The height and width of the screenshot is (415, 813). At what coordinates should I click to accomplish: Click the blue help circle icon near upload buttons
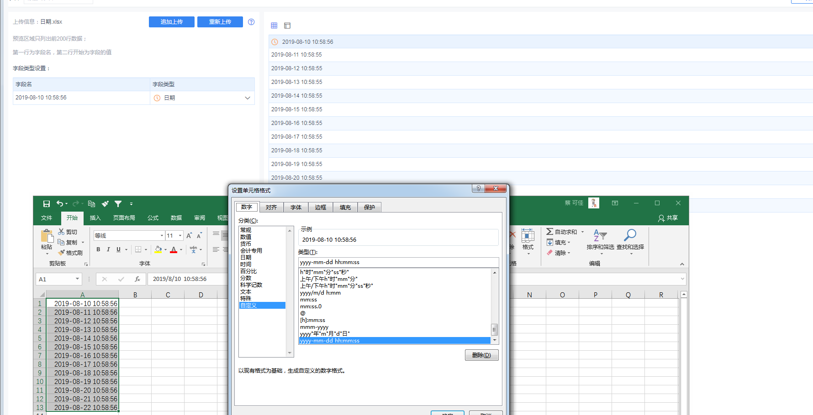[251, 22]
